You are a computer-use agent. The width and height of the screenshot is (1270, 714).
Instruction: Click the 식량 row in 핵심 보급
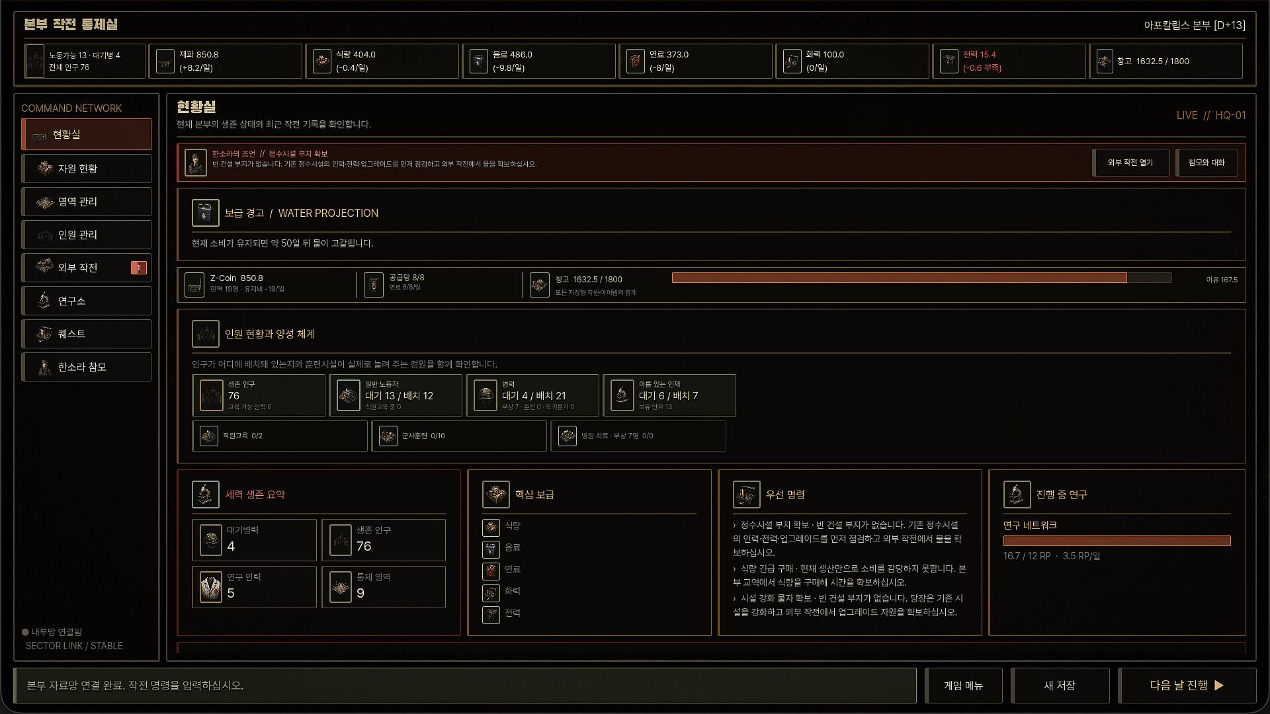(589, 526)
